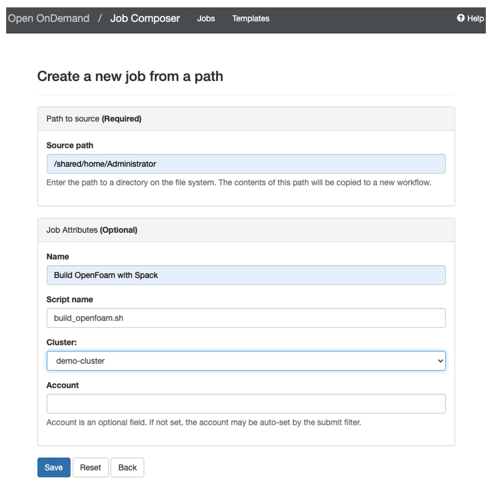Screen dimensions: 492x485
Task: Focus the Script name field build_openfoam.sh
Action: coord(246,318)
